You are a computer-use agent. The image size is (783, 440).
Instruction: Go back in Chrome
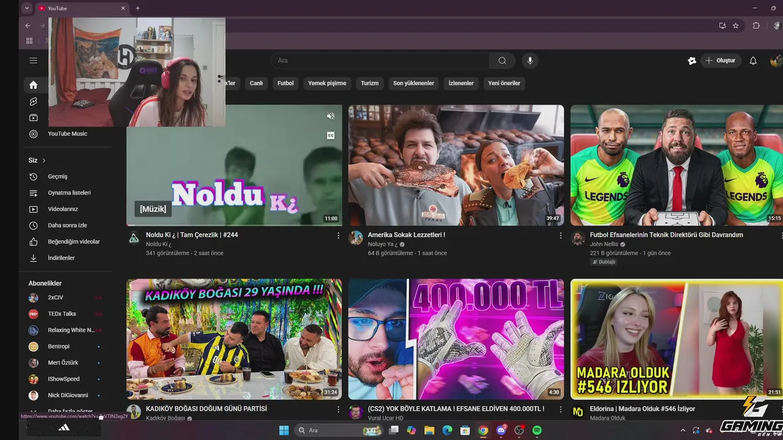(28, 26)
